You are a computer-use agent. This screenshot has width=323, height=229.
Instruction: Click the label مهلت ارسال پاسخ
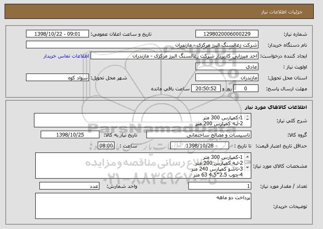pyautogui.click(x=287, y=89)
